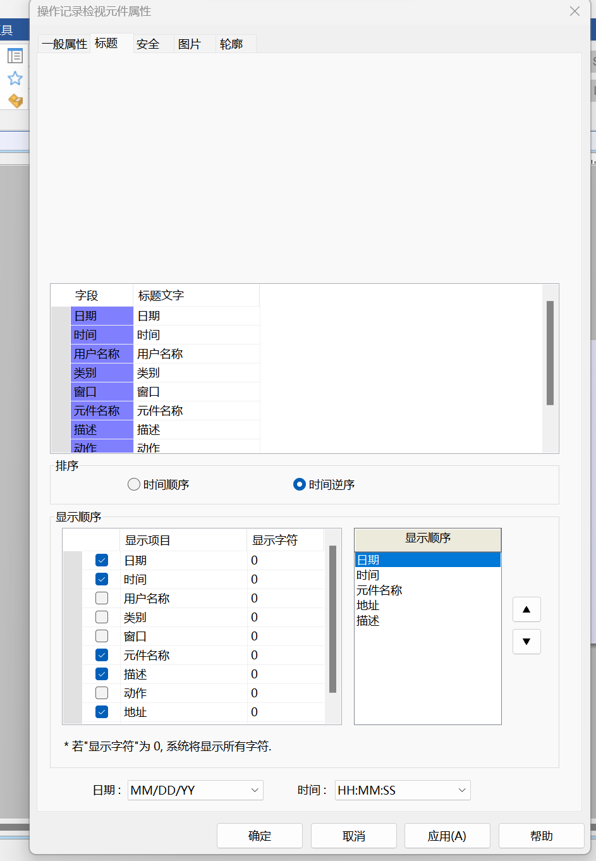Click the 应用(A) button
This screenshot has height=861, width=596.
coord(447,836)
